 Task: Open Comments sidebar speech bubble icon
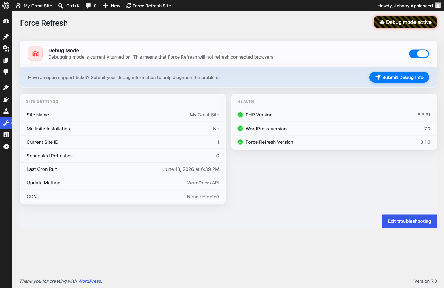6,72
